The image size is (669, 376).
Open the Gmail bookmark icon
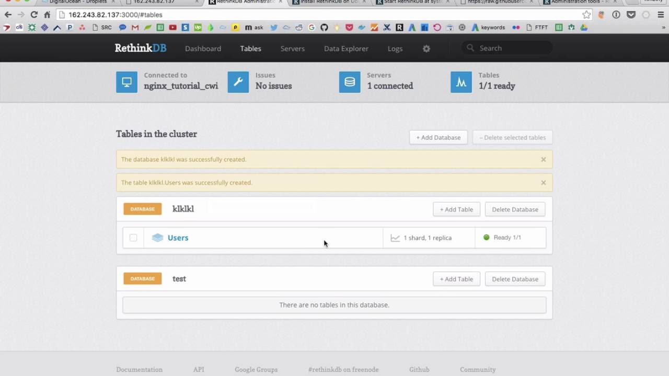point(135,27)
